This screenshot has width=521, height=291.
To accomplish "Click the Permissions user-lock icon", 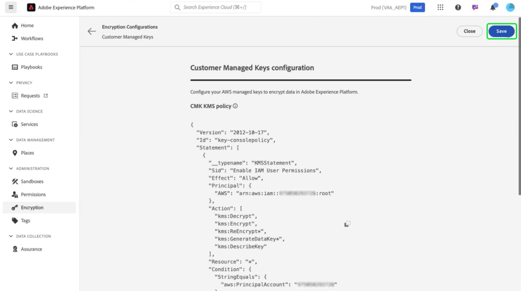I will tap(15, 194).
